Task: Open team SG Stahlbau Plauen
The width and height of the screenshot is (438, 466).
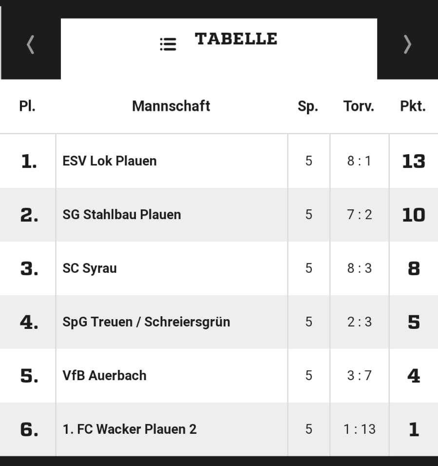Action: pos(122,215)
